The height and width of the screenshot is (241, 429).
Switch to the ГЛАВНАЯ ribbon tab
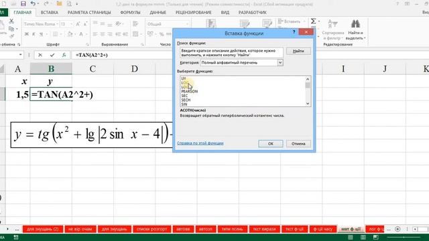point(22,13)
